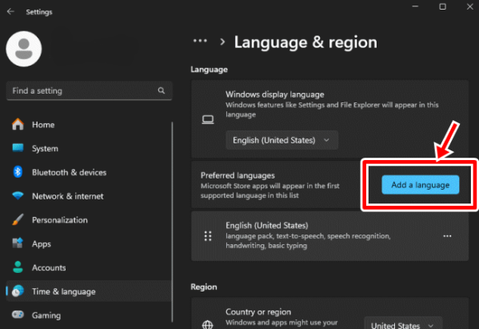Click the breadcrumb chevron arrow

tap(222, 42)
